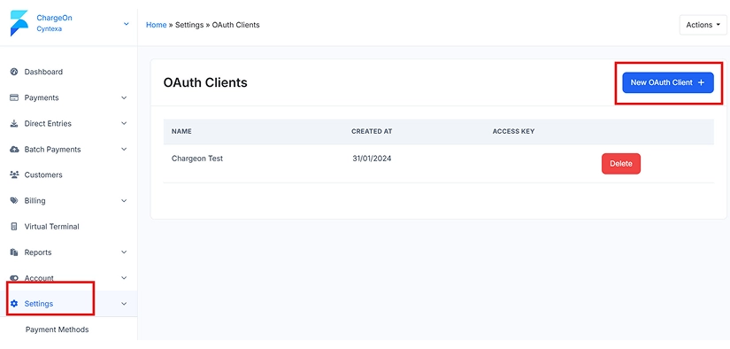The image size is (730, 349).
Task: Open the Payments menu label
Action: [x=42, y=97]
